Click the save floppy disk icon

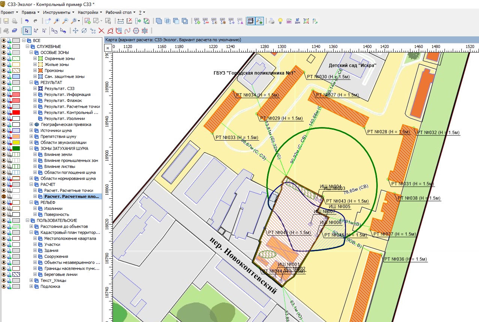point(6,21)
